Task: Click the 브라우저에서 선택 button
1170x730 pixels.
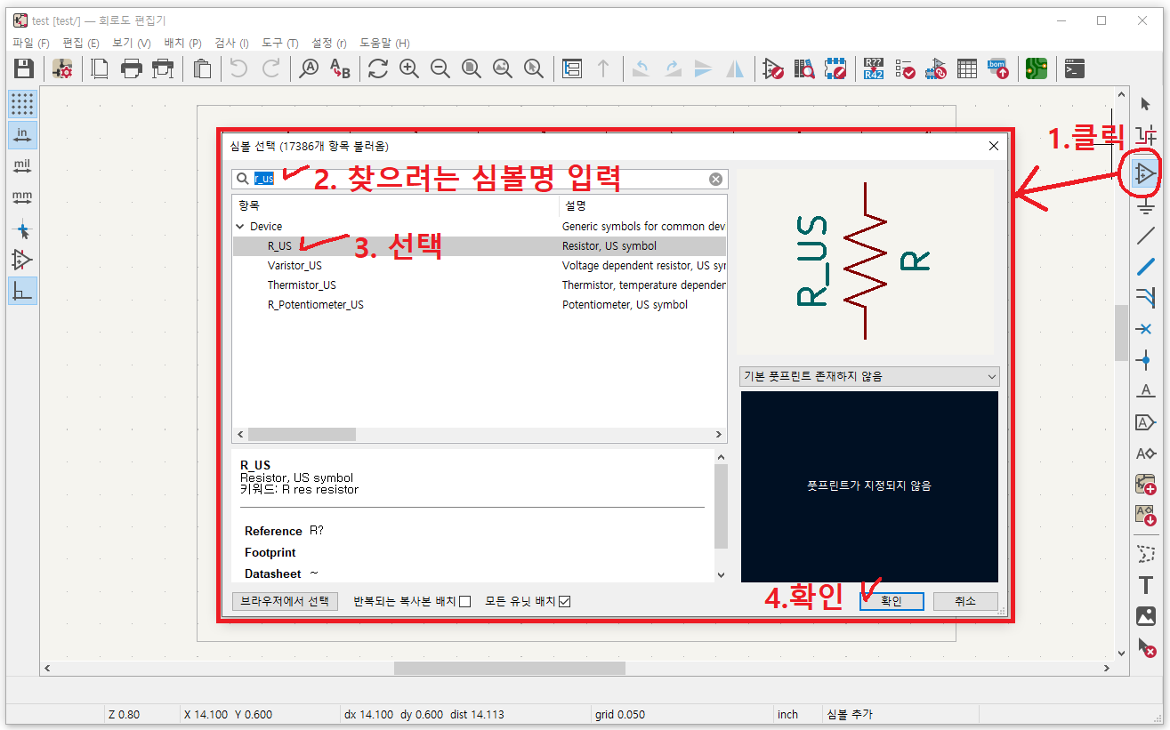Action: pos(285,601)
